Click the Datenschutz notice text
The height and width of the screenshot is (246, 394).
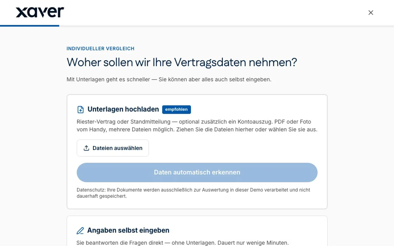tap(193, 193)
